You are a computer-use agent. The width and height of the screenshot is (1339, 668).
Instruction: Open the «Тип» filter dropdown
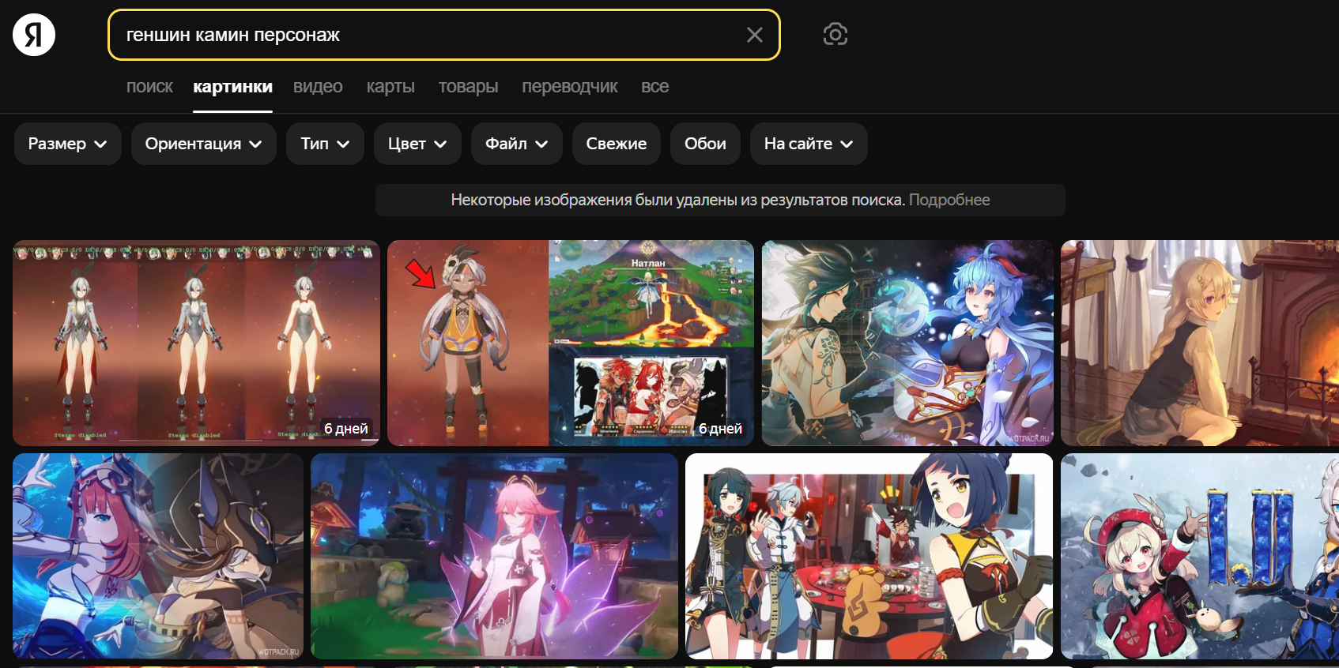325,144
